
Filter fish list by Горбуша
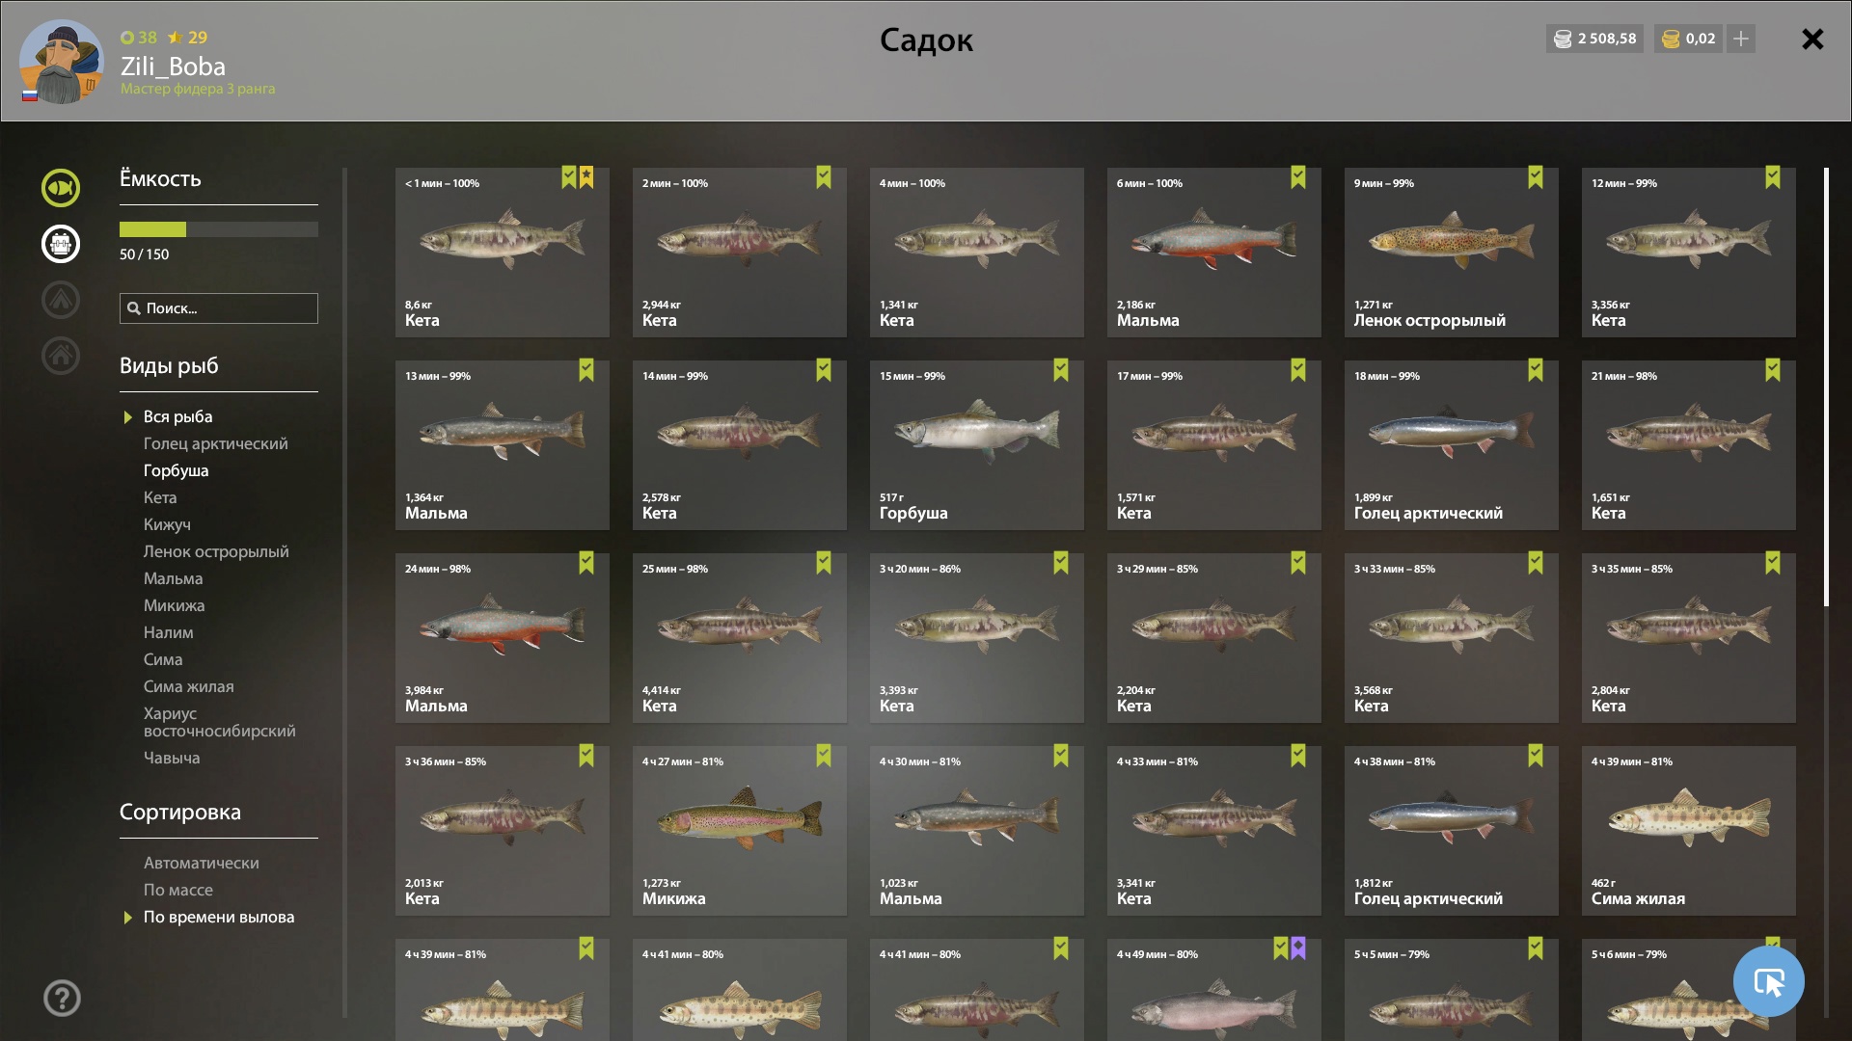click(177, 470)
